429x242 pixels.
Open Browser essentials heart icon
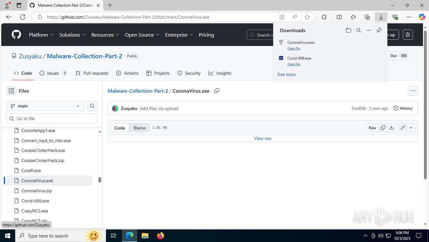[x=395, y=17]
